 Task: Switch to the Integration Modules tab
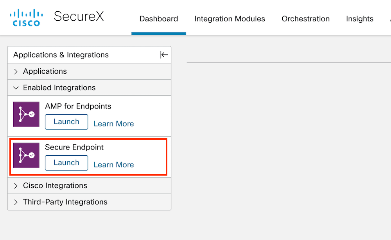tap(230, 19)
